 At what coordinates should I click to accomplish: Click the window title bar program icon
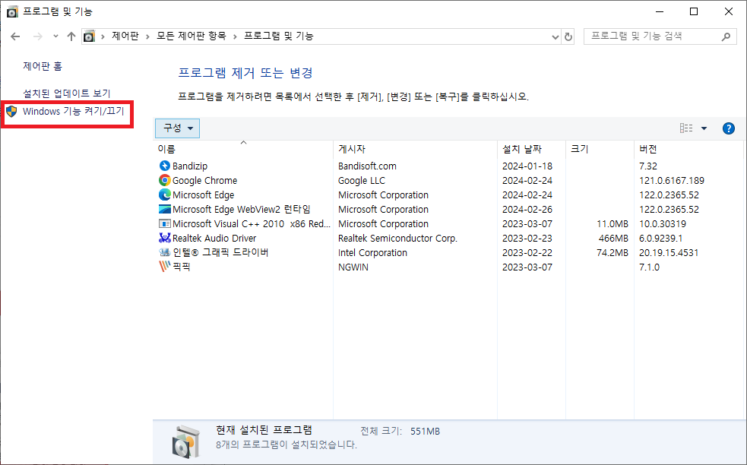coord(12,11)
